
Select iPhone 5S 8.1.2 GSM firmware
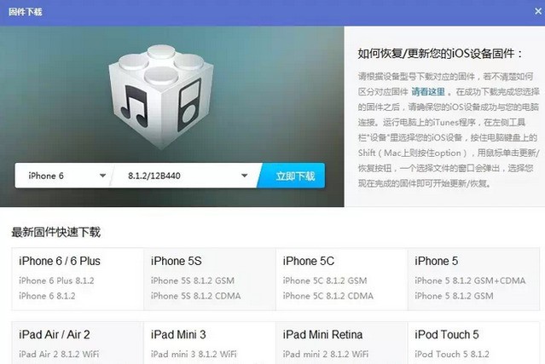point(193,280)
